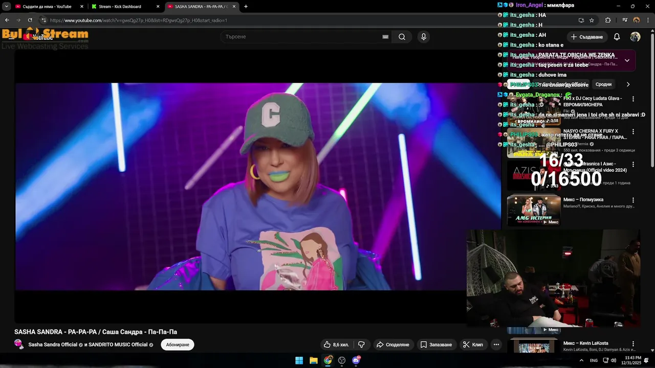Go back using the browser back arrow
This screenshot has height=368, width=655.
[7, 20]
